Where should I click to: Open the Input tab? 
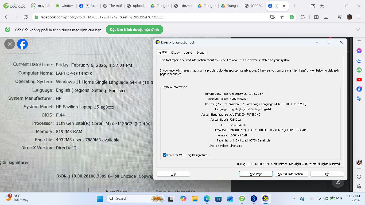(200, 52)
